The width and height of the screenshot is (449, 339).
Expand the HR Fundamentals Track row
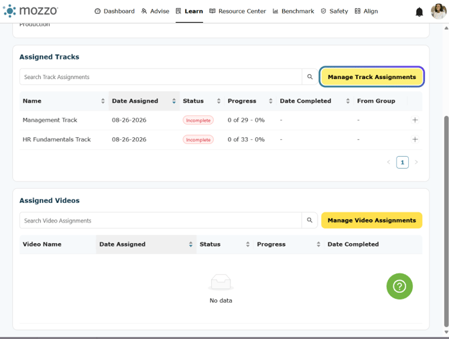coord(415,139)
